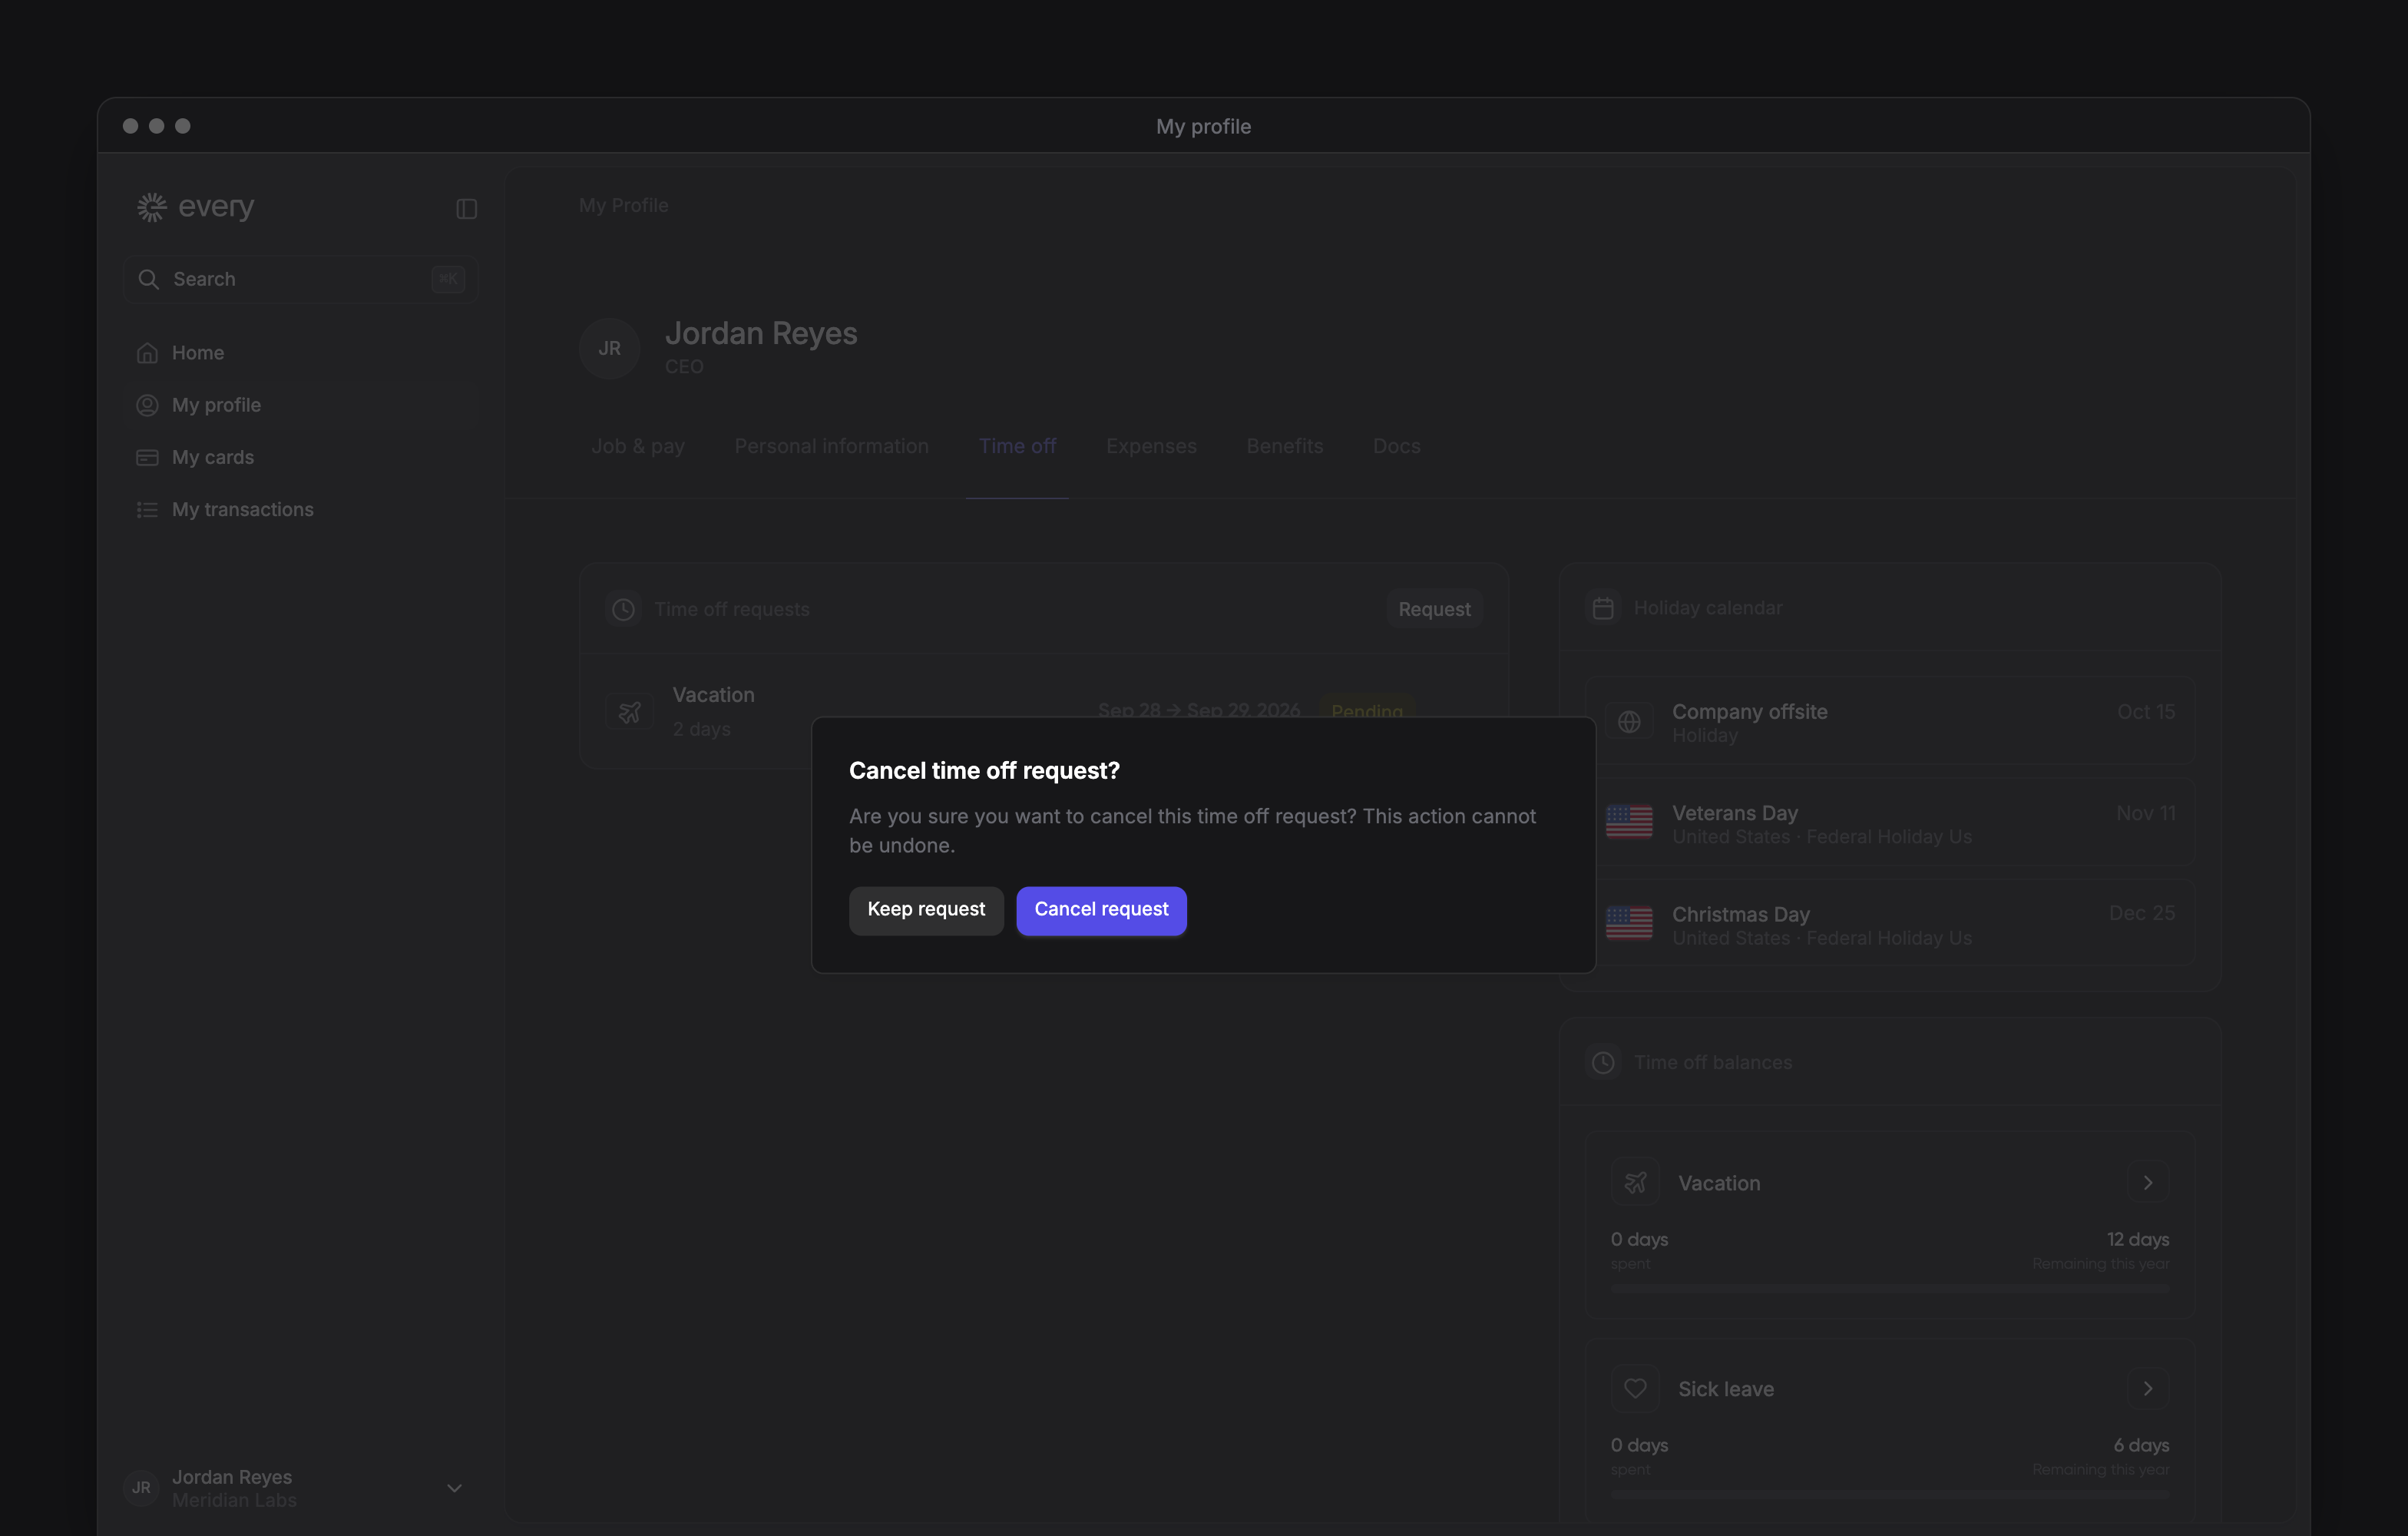
Task: Click the Vacation balance airplane icon
Action: click(x=1635, y=1183)
